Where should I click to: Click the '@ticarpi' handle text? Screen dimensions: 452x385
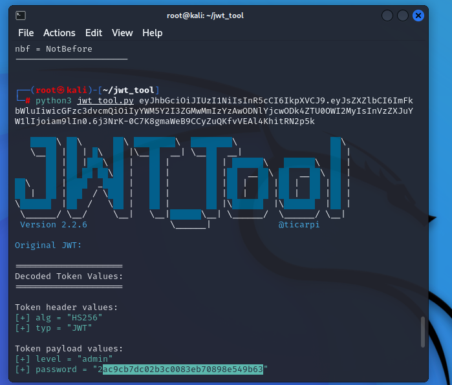click(x=299, y=225)
